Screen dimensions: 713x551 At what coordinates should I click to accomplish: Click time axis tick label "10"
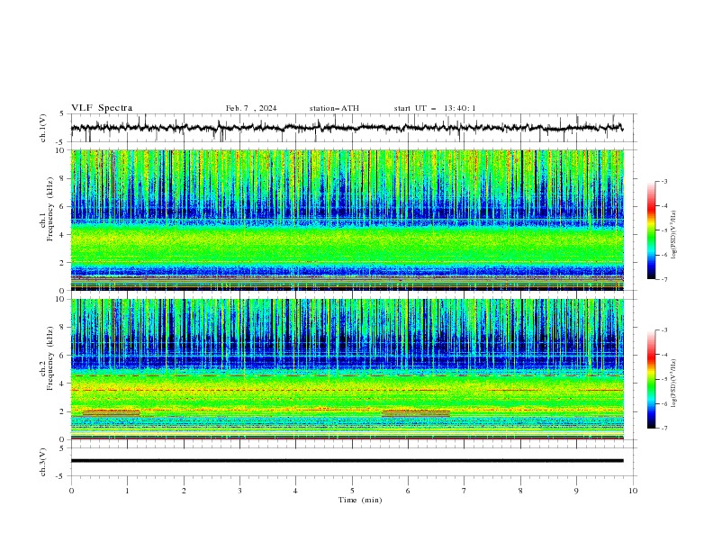click(x=633, y=491)
